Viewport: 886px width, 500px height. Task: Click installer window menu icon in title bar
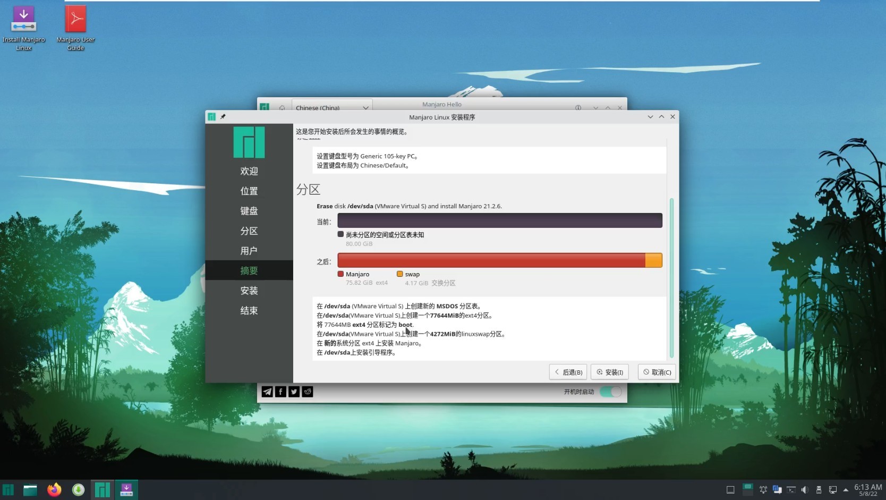point(211,117)
